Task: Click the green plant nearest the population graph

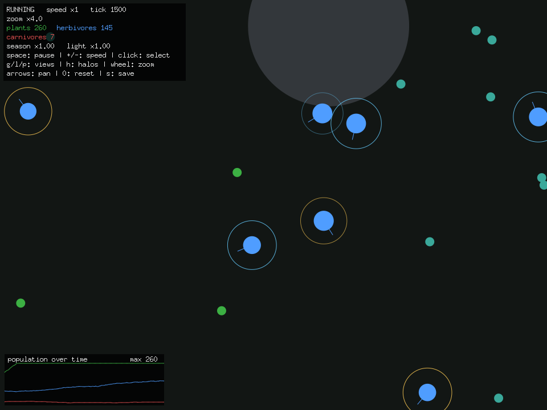Action: [21, 303]
